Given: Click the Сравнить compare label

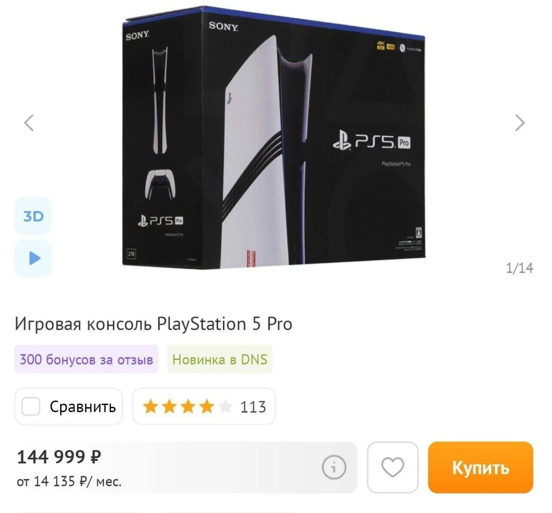Looking at the screenshot, I should coord(83,406).
